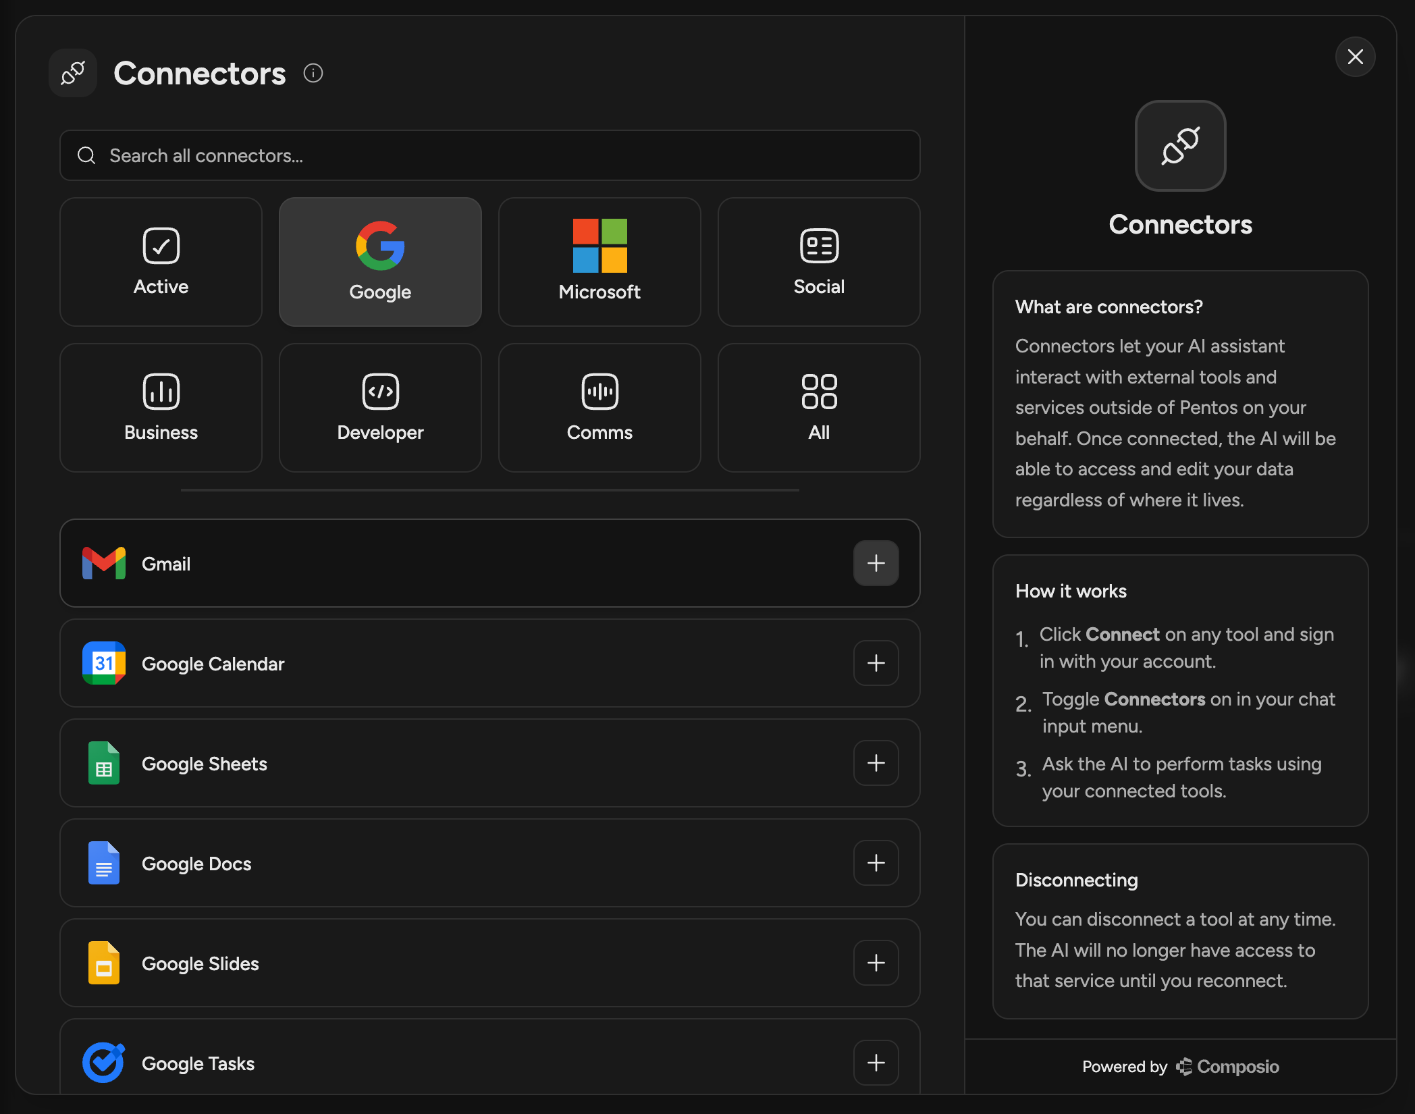Click the Google Docs row label
Viewport: 1415px width, 1114px height.
tap(196, 864)
